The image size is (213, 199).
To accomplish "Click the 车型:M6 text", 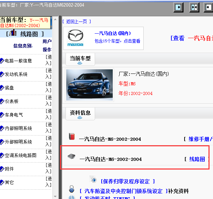I will click(127, 84).
